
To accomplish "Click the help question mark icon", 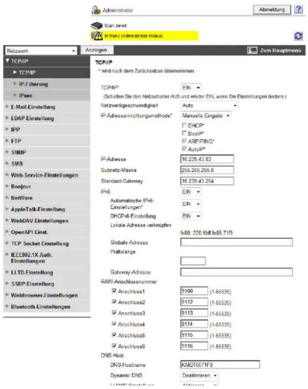I will coord(298,10).
